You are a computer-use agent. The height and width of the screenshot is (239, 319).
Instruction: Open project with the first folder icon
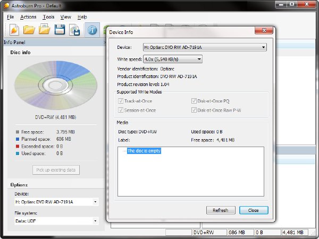tap(29, 30)
